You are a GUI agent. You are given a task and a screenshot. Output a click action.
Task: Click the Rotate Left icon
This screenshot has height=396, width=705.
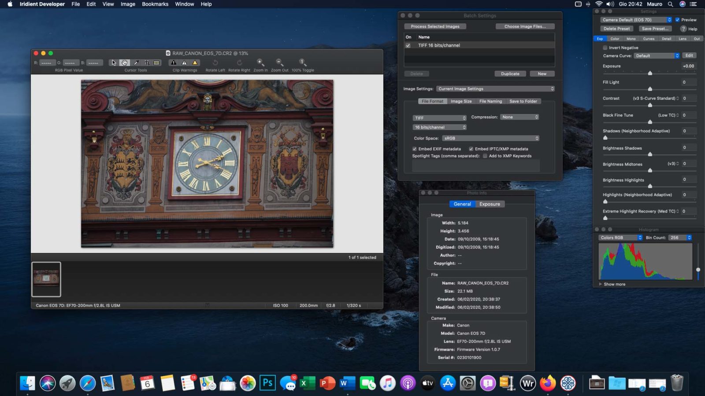[x=215, y=62]
